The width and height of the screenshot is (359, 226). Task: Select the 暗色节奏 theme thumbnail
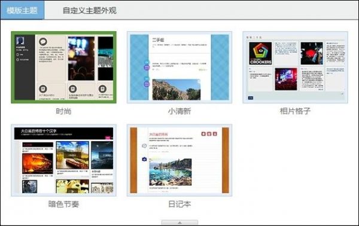click(x=63, y=160)
